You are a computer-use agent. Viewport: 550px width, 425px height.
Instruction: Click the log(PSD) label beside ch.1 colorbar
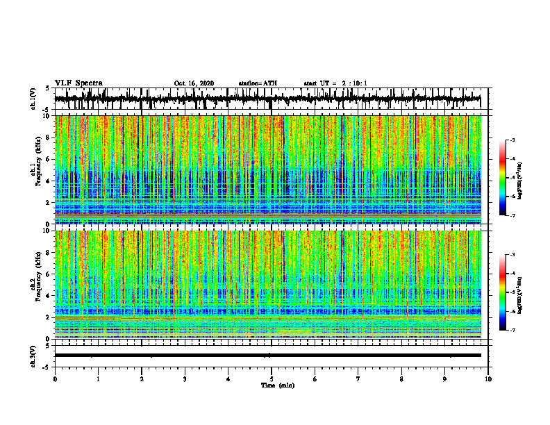(x=520, y=181)
